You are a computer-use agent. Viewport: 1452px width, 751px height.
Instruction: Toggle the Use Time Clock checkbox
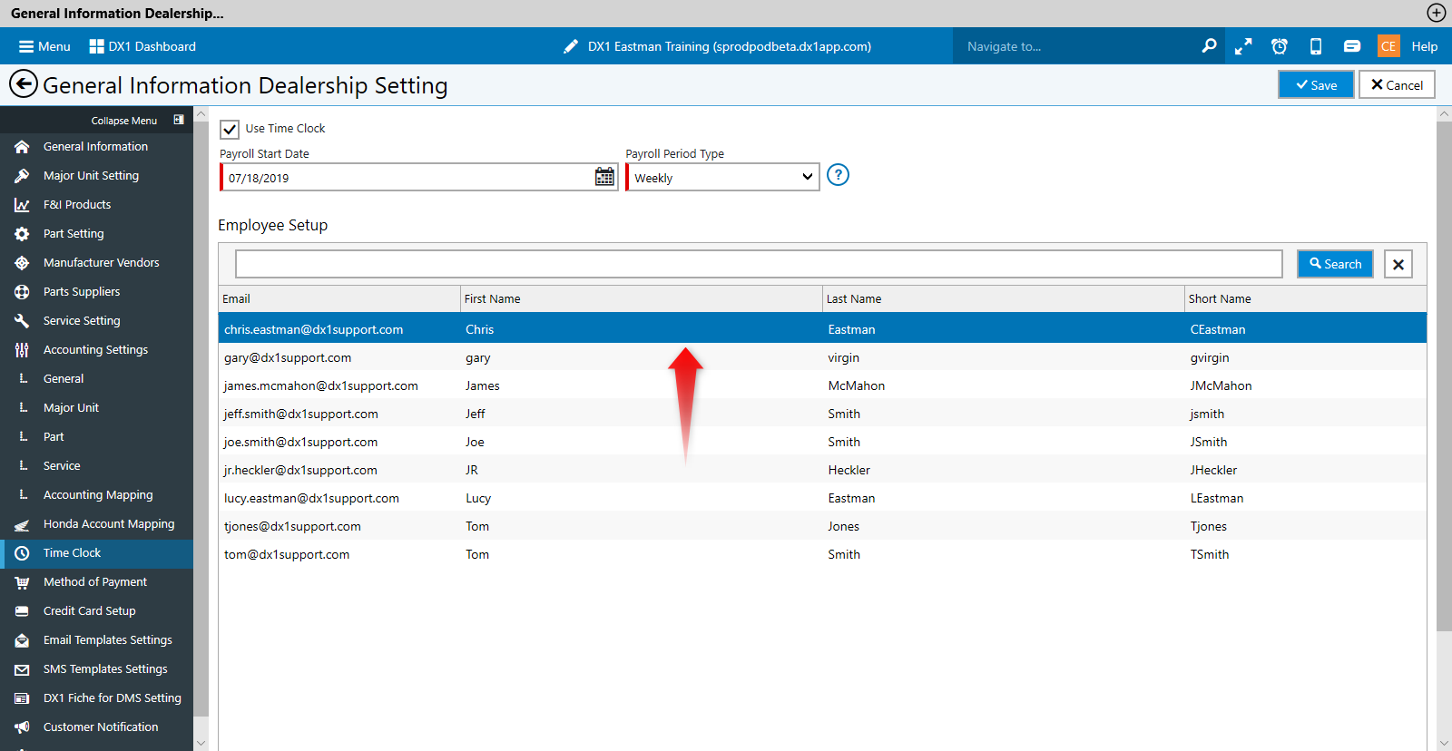(230, 129)
